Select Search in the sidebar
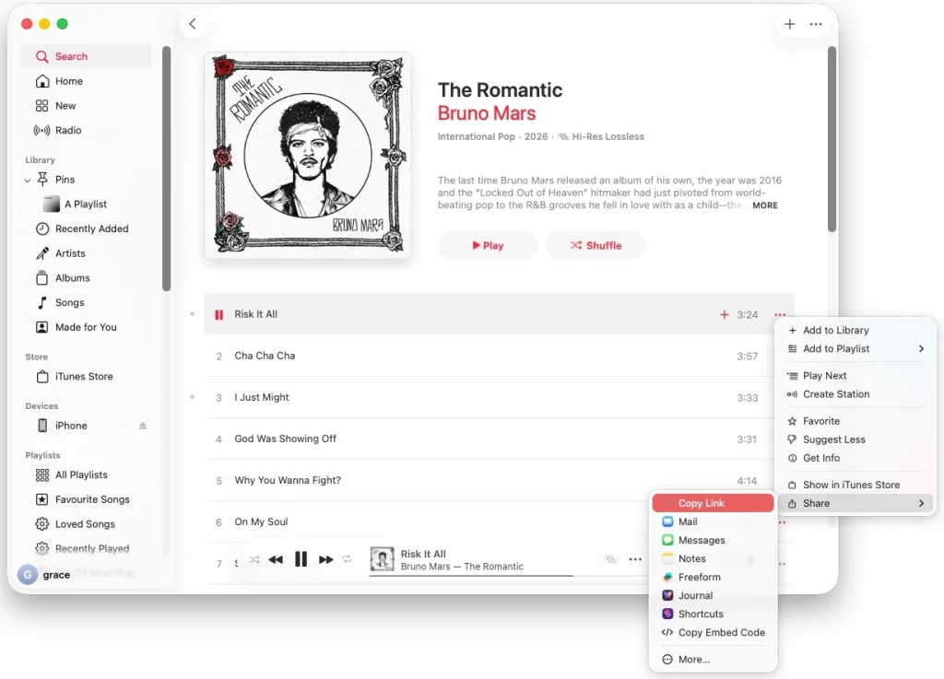The width and height of the screenshot is (944, 679). point(69,56)
